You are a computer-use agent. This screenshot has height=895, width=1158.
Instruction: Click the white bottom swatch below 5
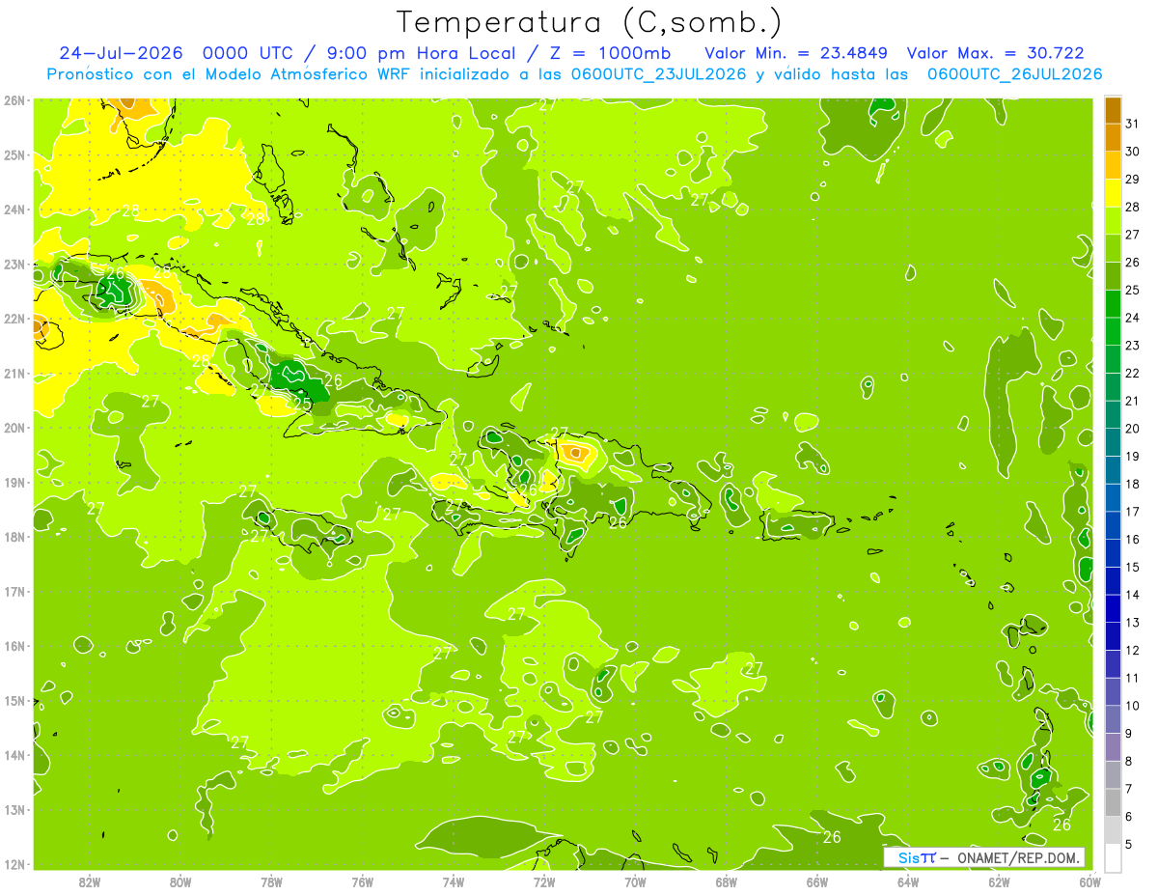(x=1113, y=857)
